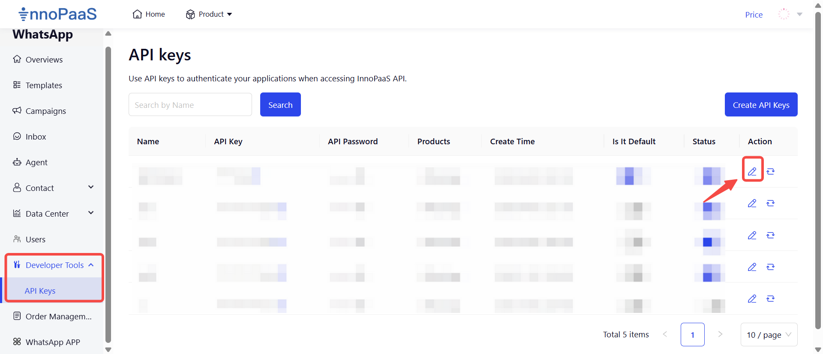Reset the first API key row

coord(770,172)
